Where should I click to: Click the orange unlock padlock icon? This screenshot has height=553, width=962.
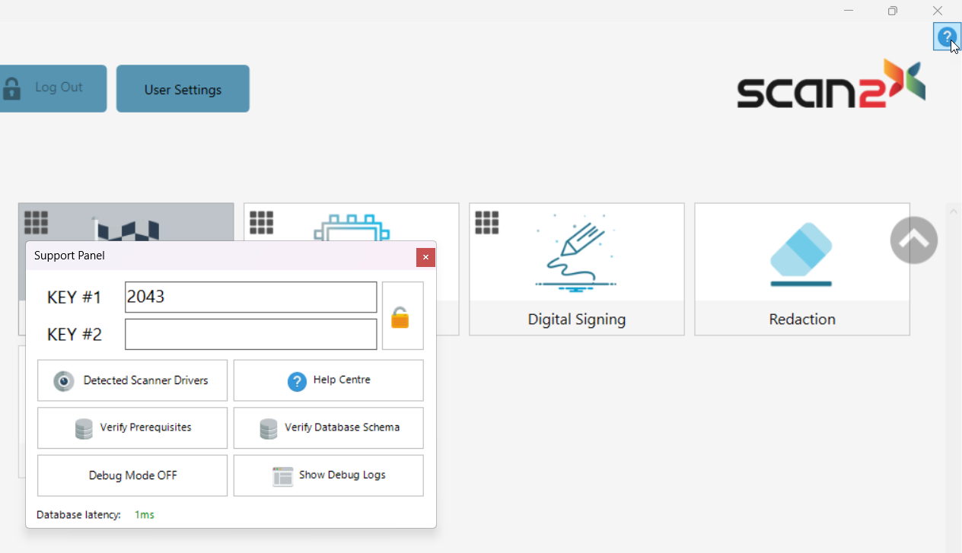coord(400,317)
